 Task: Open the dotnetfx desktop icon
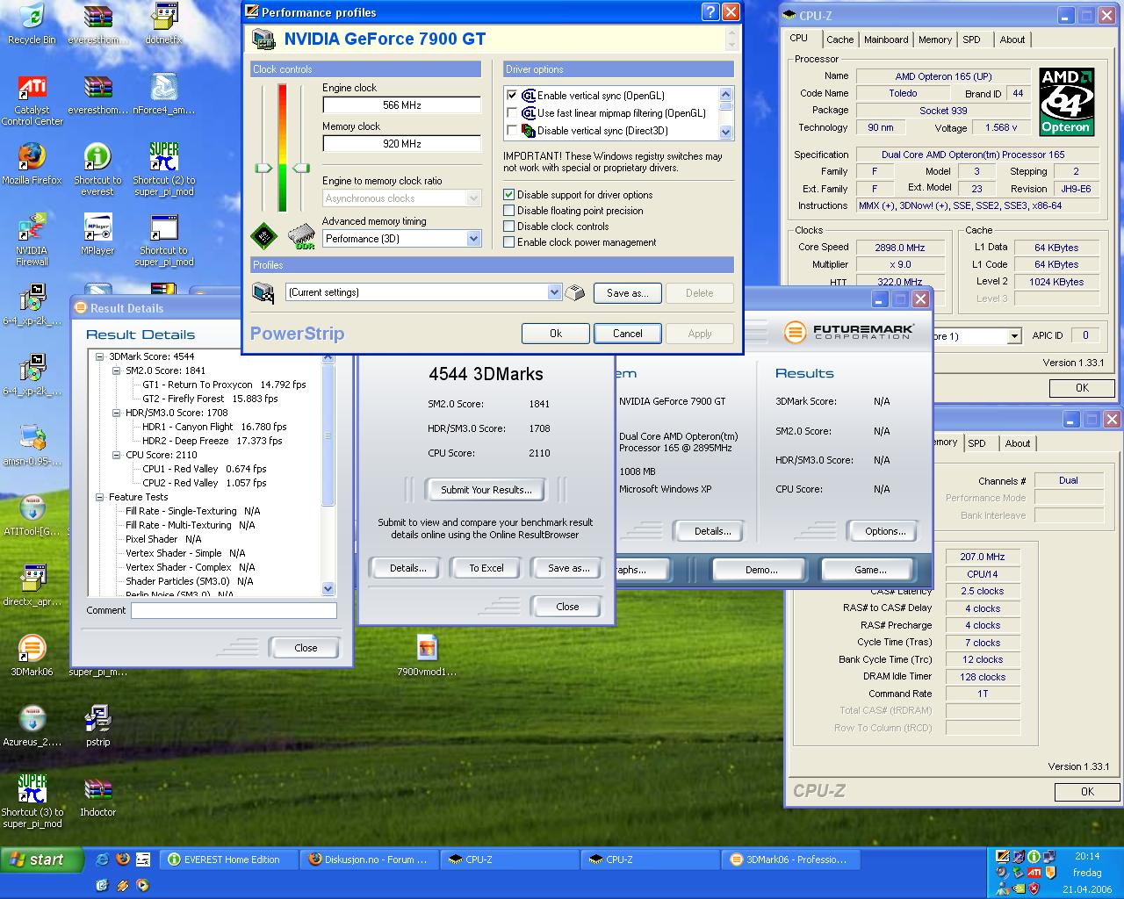164,24
